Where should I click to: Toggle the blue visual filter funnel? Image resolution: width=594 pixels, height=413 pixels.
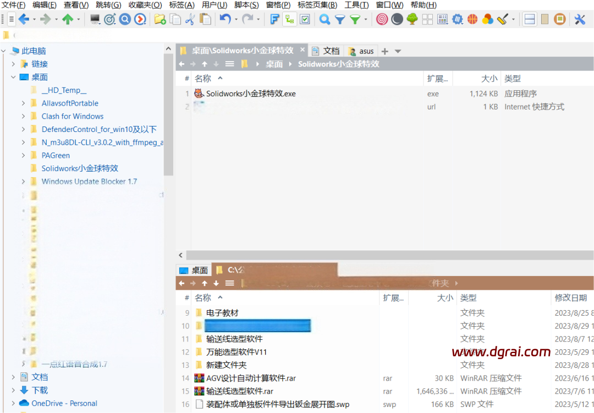coord(340,19)
